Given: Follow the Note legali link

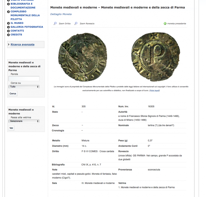Looking at the screenshot, I should tap(154, 91).
